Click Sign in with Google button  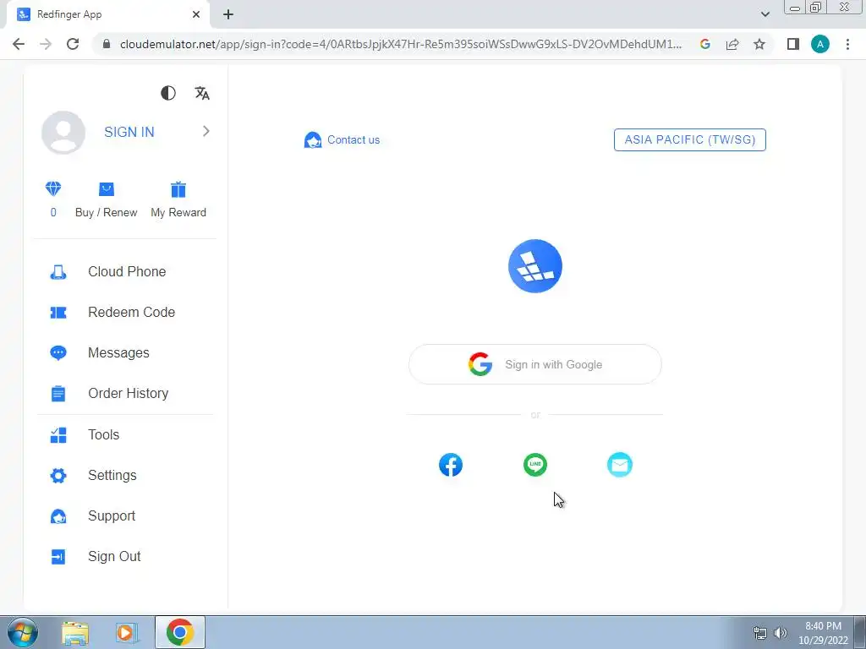(x=535, y=364)
